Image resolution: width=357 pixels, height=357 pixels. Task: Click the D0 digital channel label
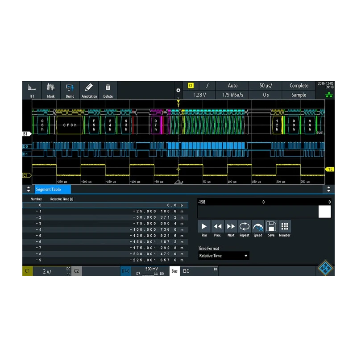[x=25, y=146]
